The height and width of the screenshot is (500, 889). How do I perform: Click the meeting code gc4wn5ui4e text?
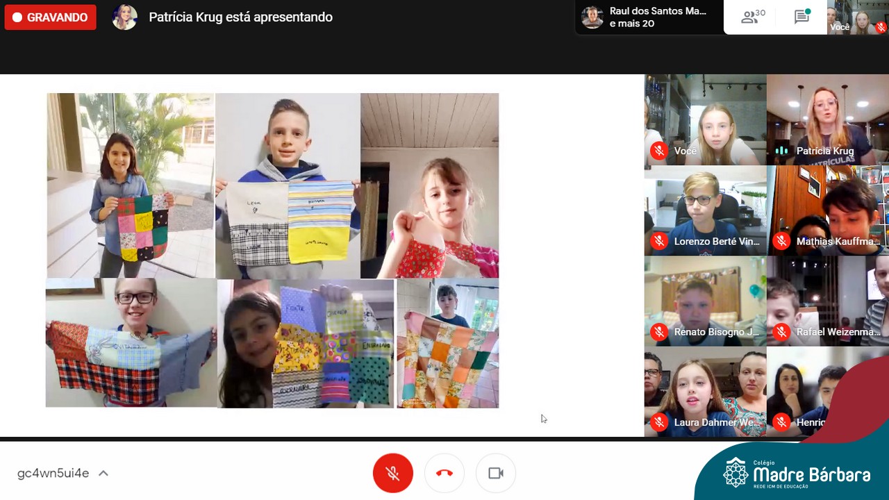pyautogui.click(x=53, y=474)
